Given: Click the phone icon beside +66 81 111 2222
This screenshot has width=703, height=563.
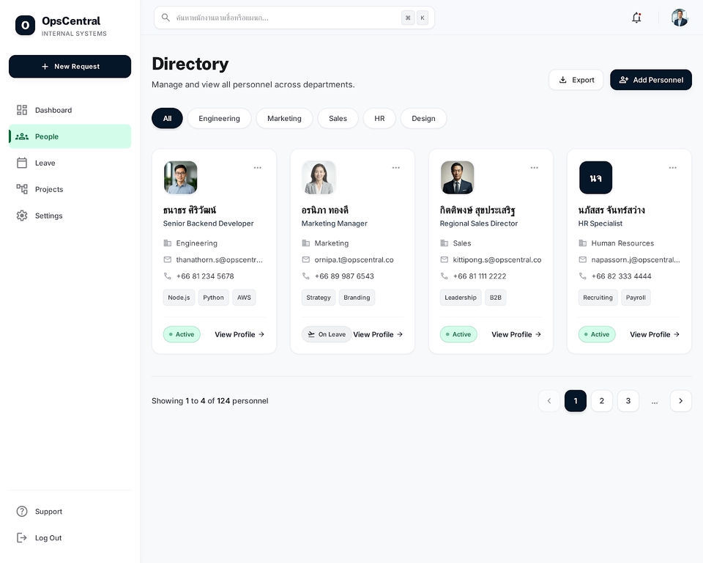Looking at the screenshot, I should point(445,276).
